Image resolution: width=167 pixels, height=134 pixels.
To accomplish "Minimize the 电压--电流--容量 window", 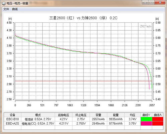I will tap(145, 2).
